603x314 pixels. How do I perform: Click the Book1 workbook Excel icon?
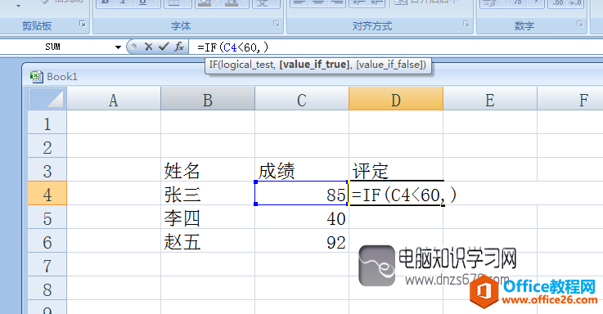[x=37, y=77]
